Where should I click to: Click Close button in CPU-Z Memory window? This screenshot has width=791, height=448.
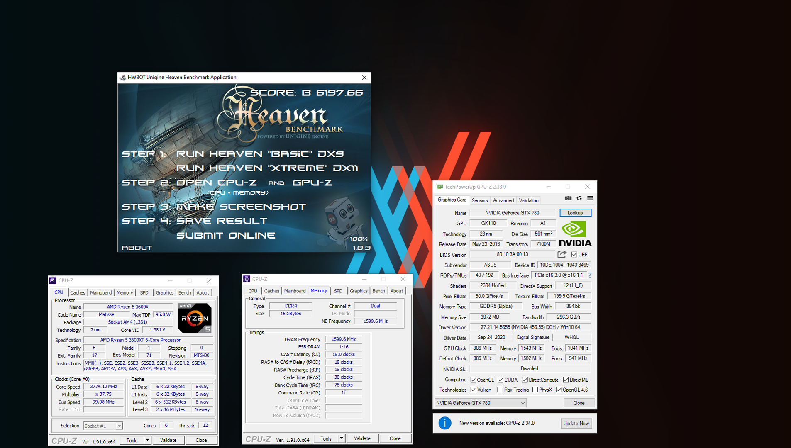[395, 438]
